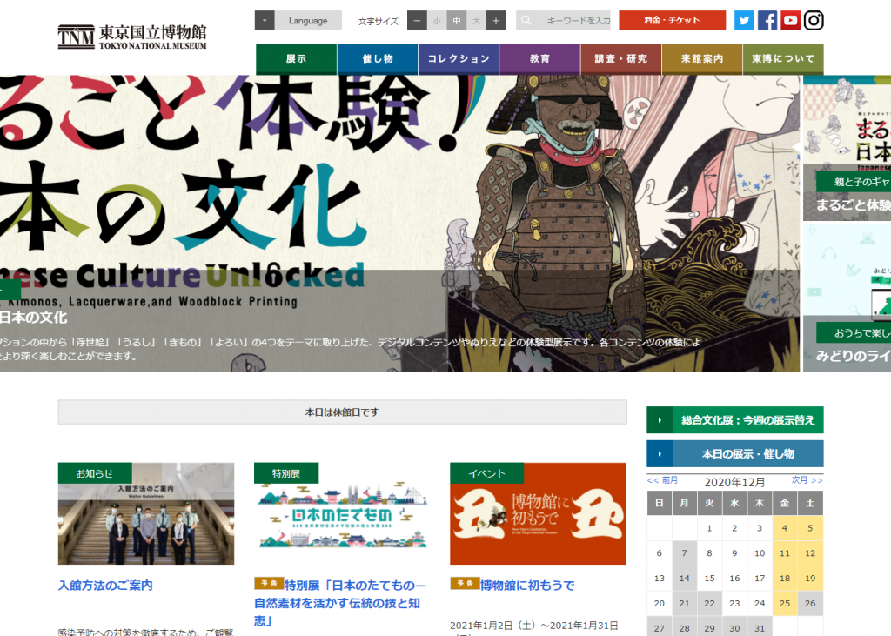Click the 2020年12月 calendar heading
Image resolution: width=891 pixels, height=636 pixels.
pyautogui.click(x=734, y=482)
